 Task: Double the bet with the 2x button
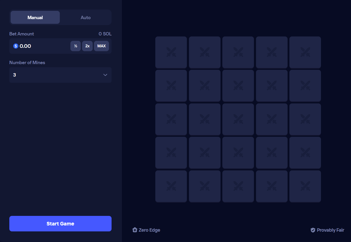coord(87,46)
